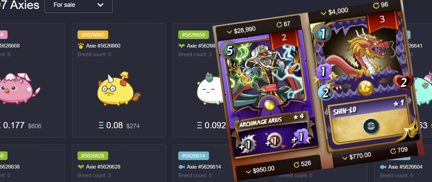Open the For sale dropdown

(x=79, y=5)
